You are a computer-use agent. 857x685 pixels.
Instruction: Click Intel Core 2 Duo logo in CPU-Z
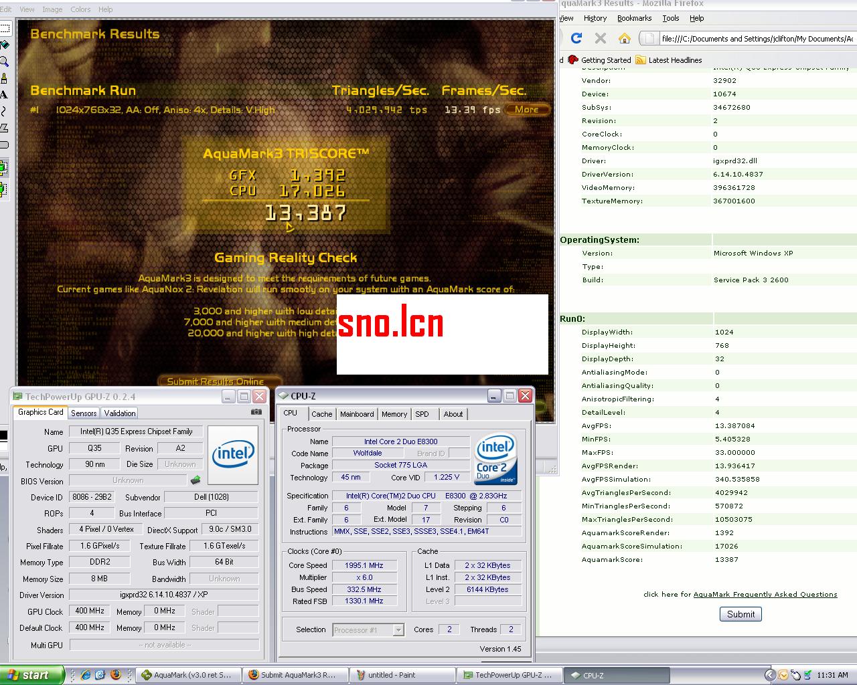pyautogui.click(x=495, y=460)
